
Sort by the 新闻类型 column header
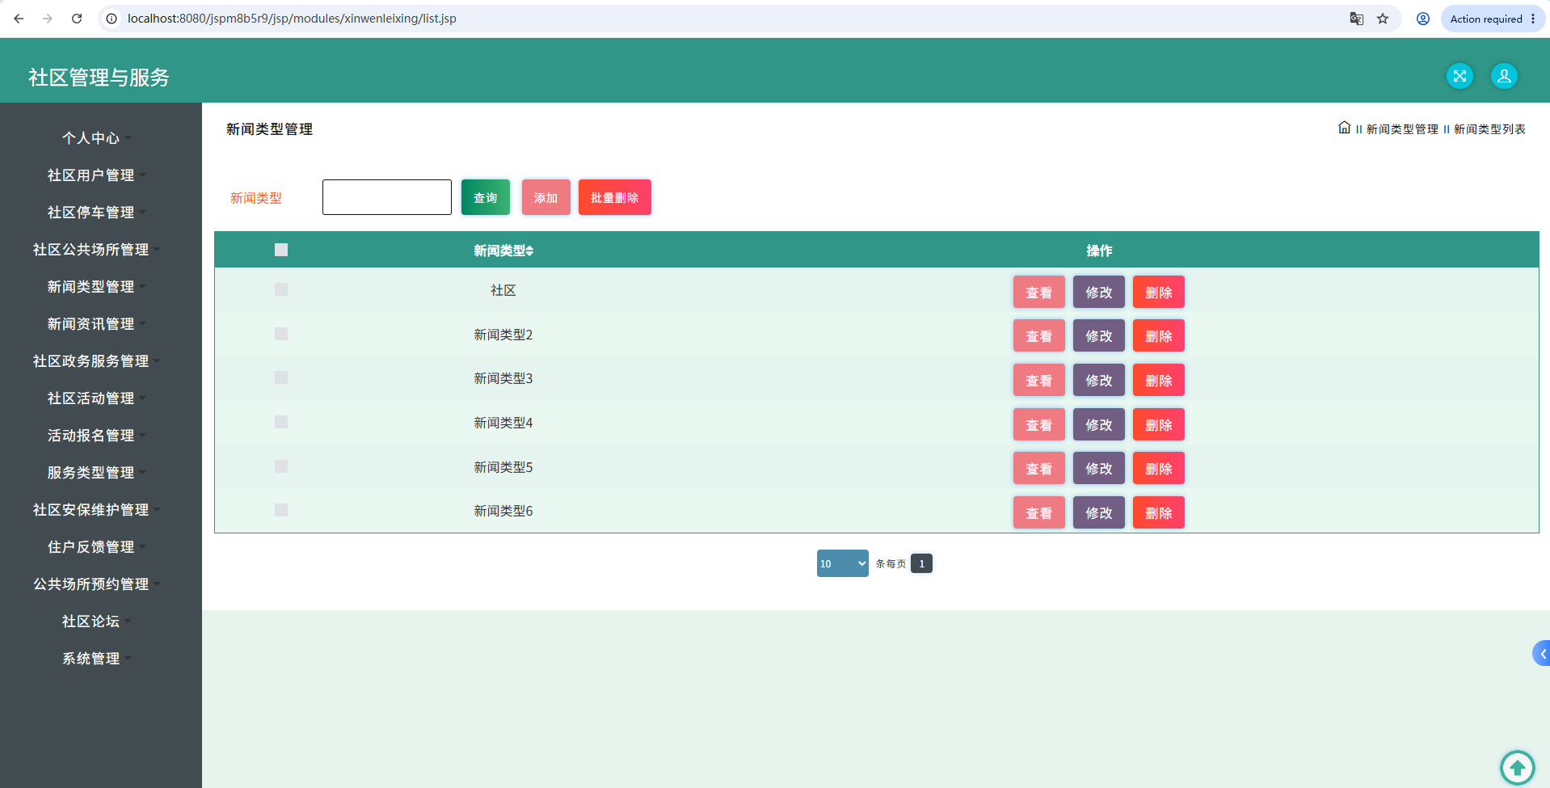point(503,251)
